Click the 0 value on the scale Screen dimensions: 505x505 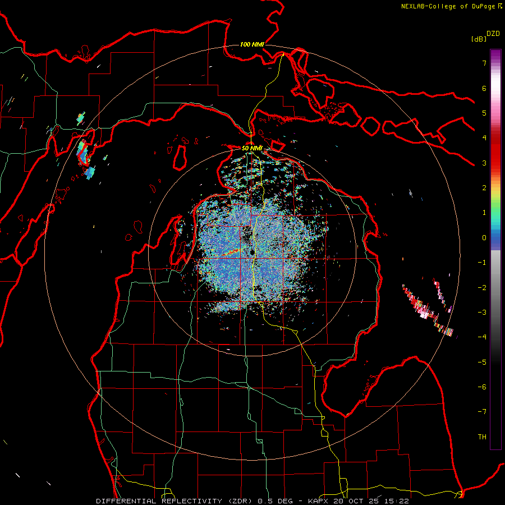(x=484, y=238)
